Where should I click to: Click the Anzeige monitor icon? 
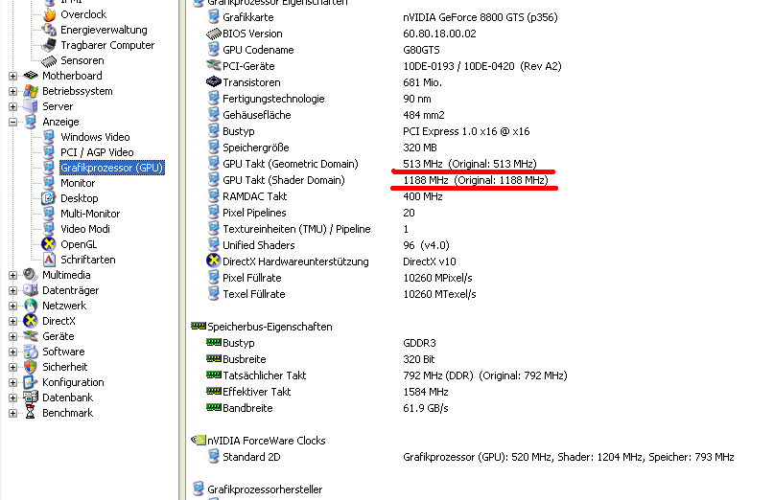coord(31,122)
